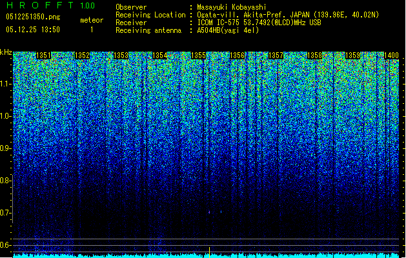Click the 'Receiving antenna' label
Image resolution: width=406 pixels, height=258 pixels.
click(x=148, y=30)
